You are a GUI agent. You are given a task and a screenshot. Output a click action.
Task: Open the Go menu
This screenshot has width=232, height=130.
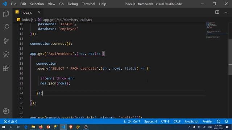point(61,4)
